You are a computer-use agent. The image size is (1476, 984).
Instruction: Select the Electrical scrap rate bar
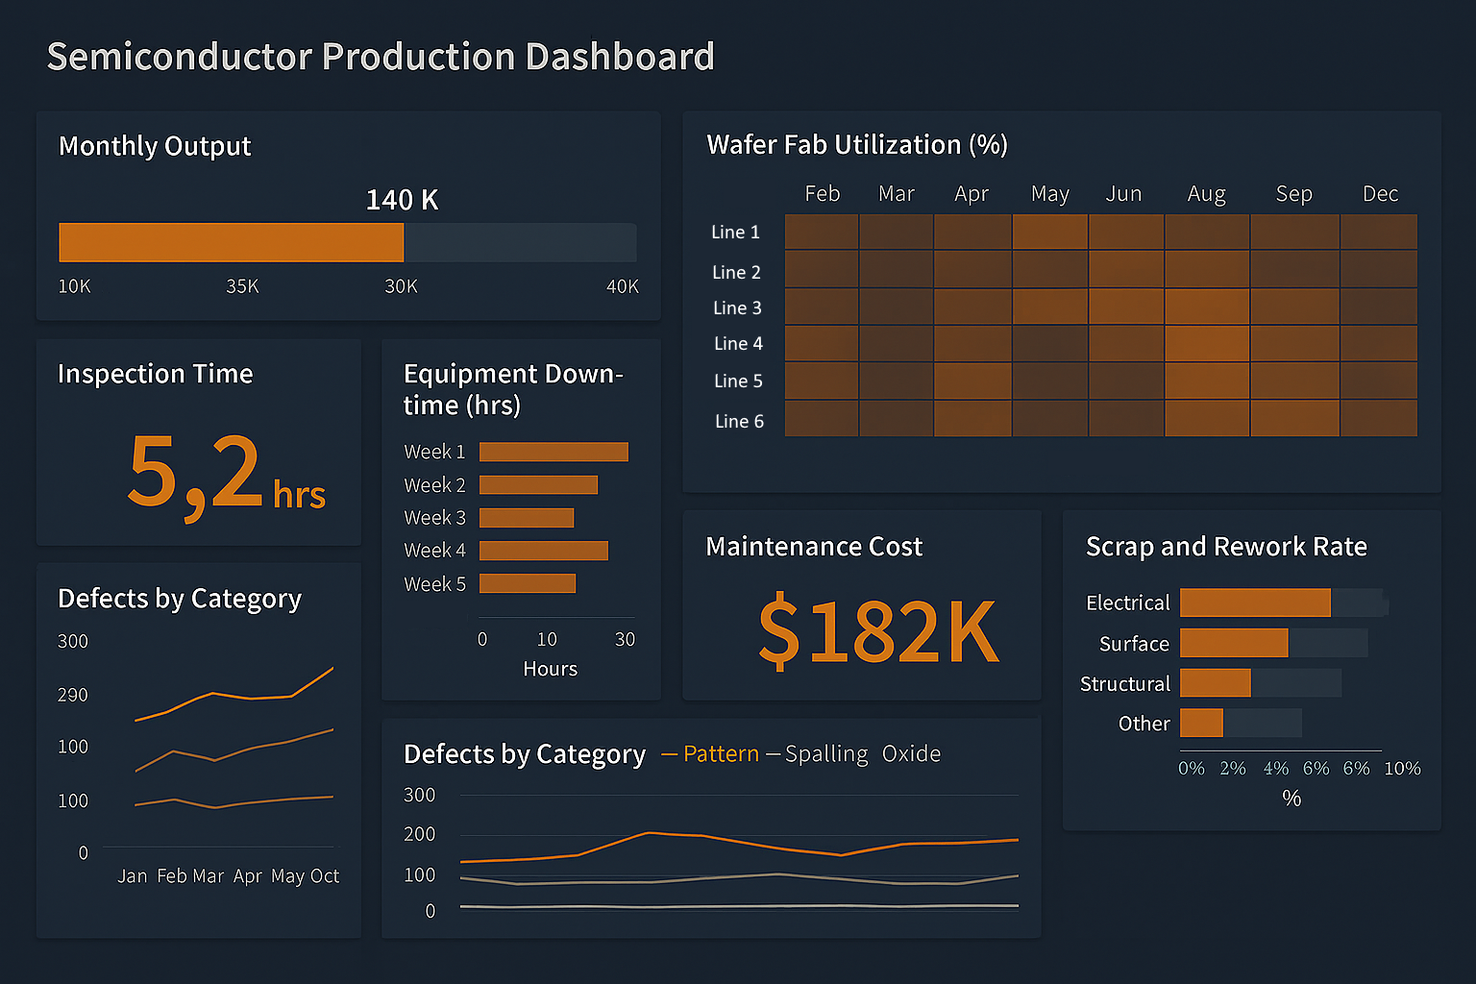1254,603
